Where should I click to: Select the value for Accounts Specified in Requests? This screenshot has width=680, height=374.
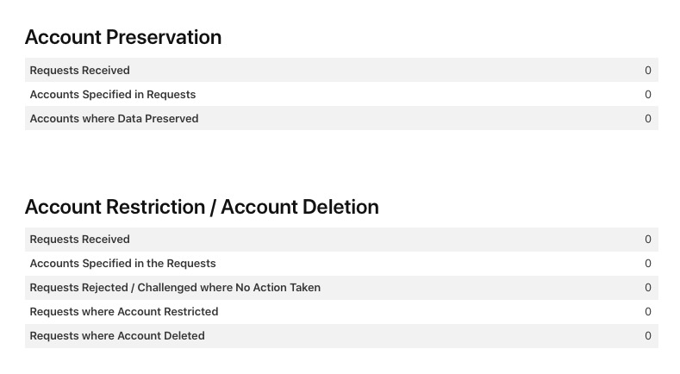[648, 94]
